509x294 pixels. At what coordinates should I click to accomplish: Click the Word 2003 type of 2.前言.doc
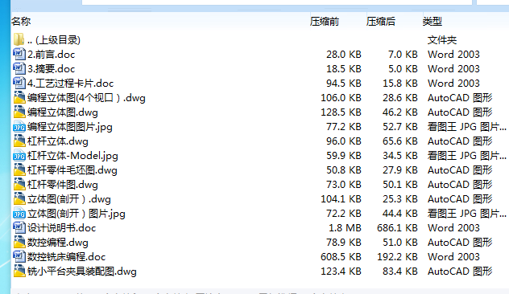pyautogui.click(x=453, y=55)
